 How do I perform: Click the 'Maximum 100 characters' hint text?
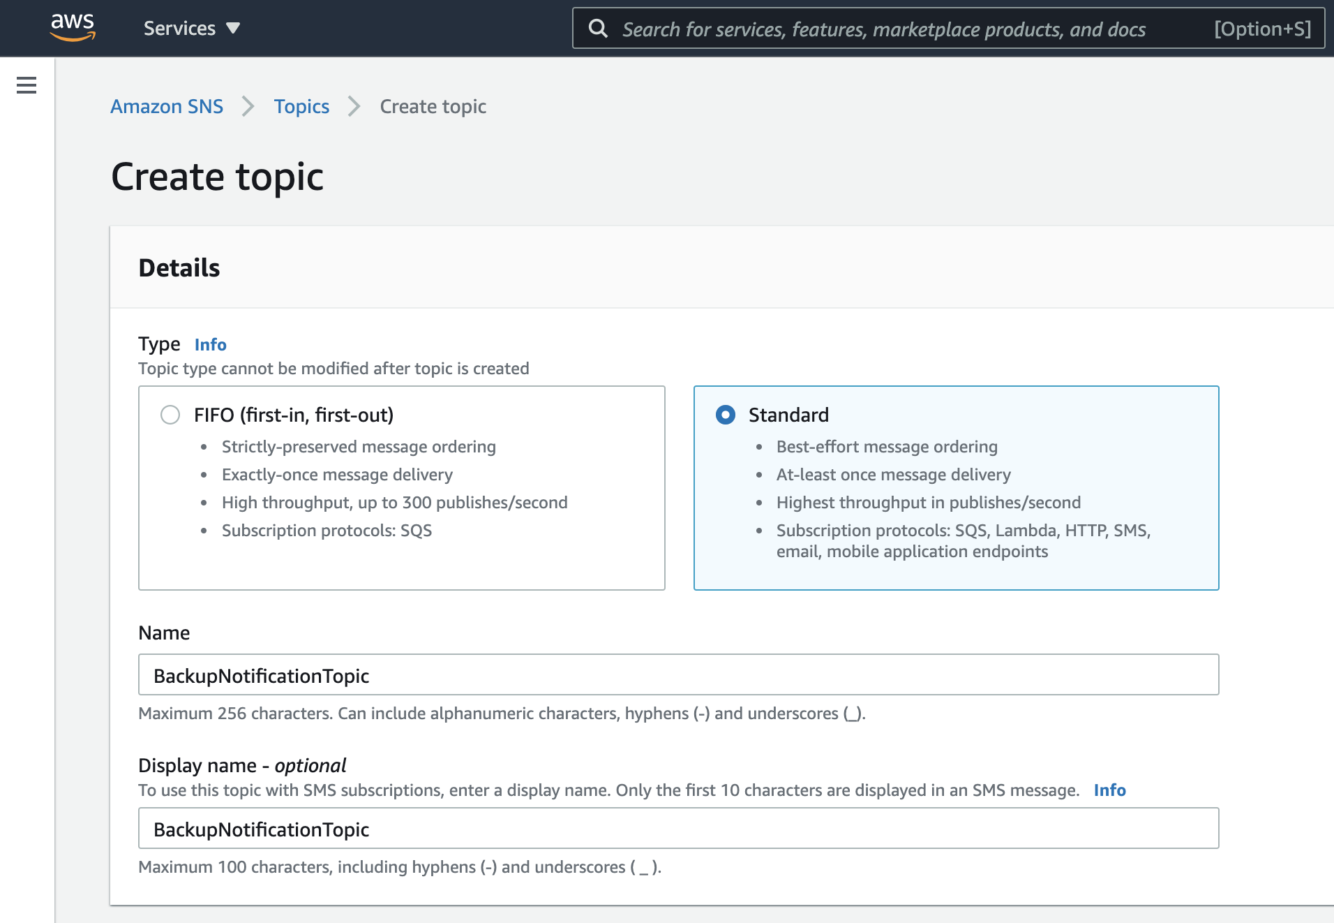pos(400,867)
